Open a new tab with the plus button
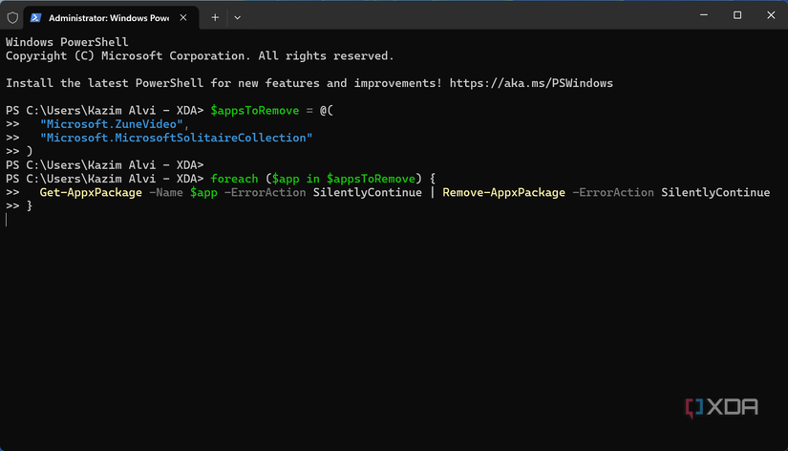Viewport: 788px width, 451px height. click(x=215, y=17)
